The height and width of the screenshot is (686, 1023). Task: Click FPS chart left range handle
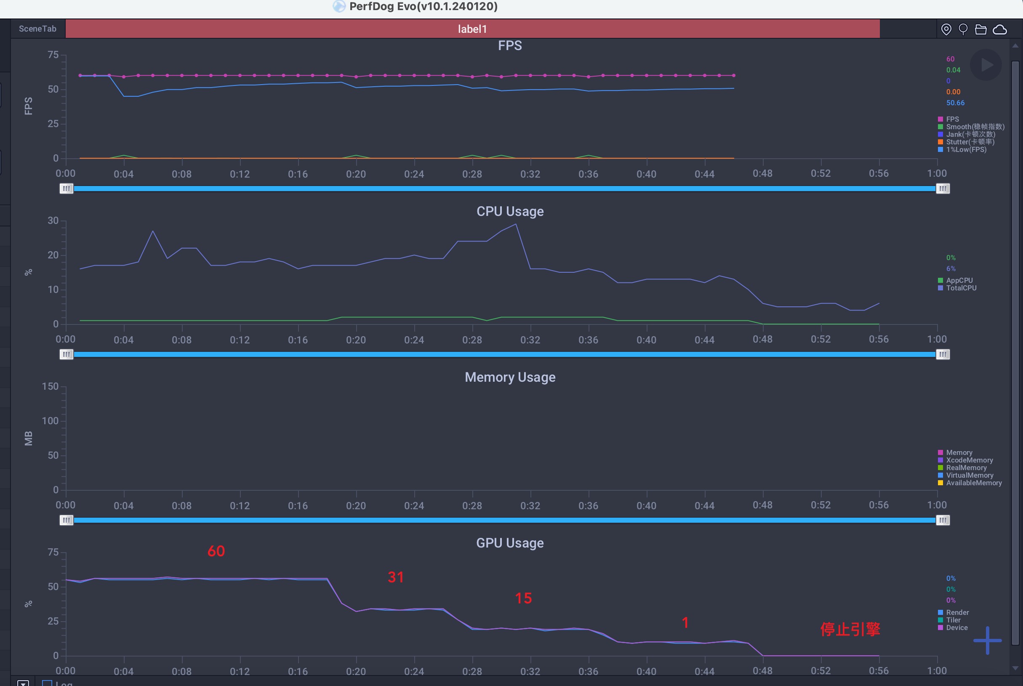pos(66,189)
